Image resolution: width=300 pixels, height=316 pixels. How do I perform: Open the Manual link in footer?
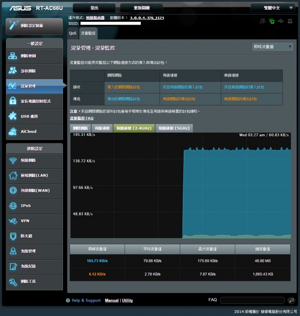pos(112,301)
